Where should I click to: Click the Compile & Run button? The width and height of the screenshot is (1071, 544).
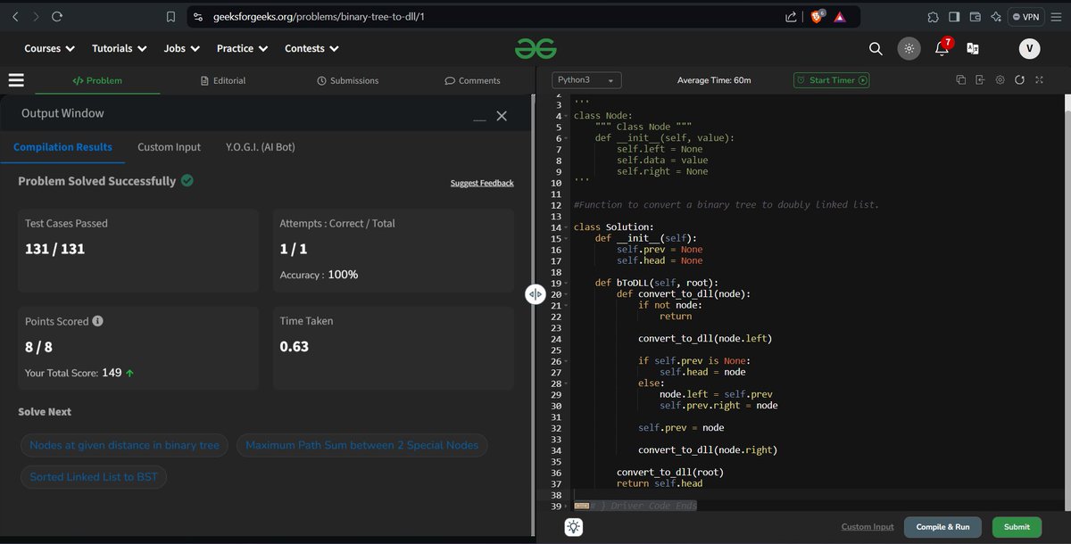[x=942, y=527]
